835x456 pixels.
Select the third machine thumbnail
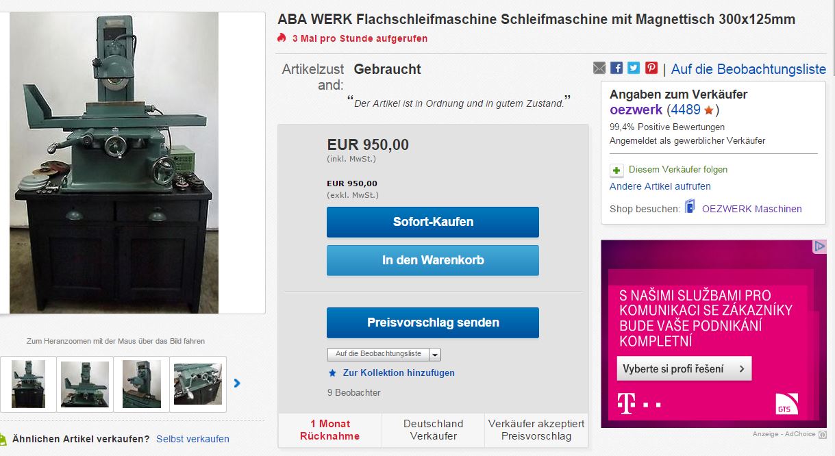pyautogui.click(x=142, y=384)
